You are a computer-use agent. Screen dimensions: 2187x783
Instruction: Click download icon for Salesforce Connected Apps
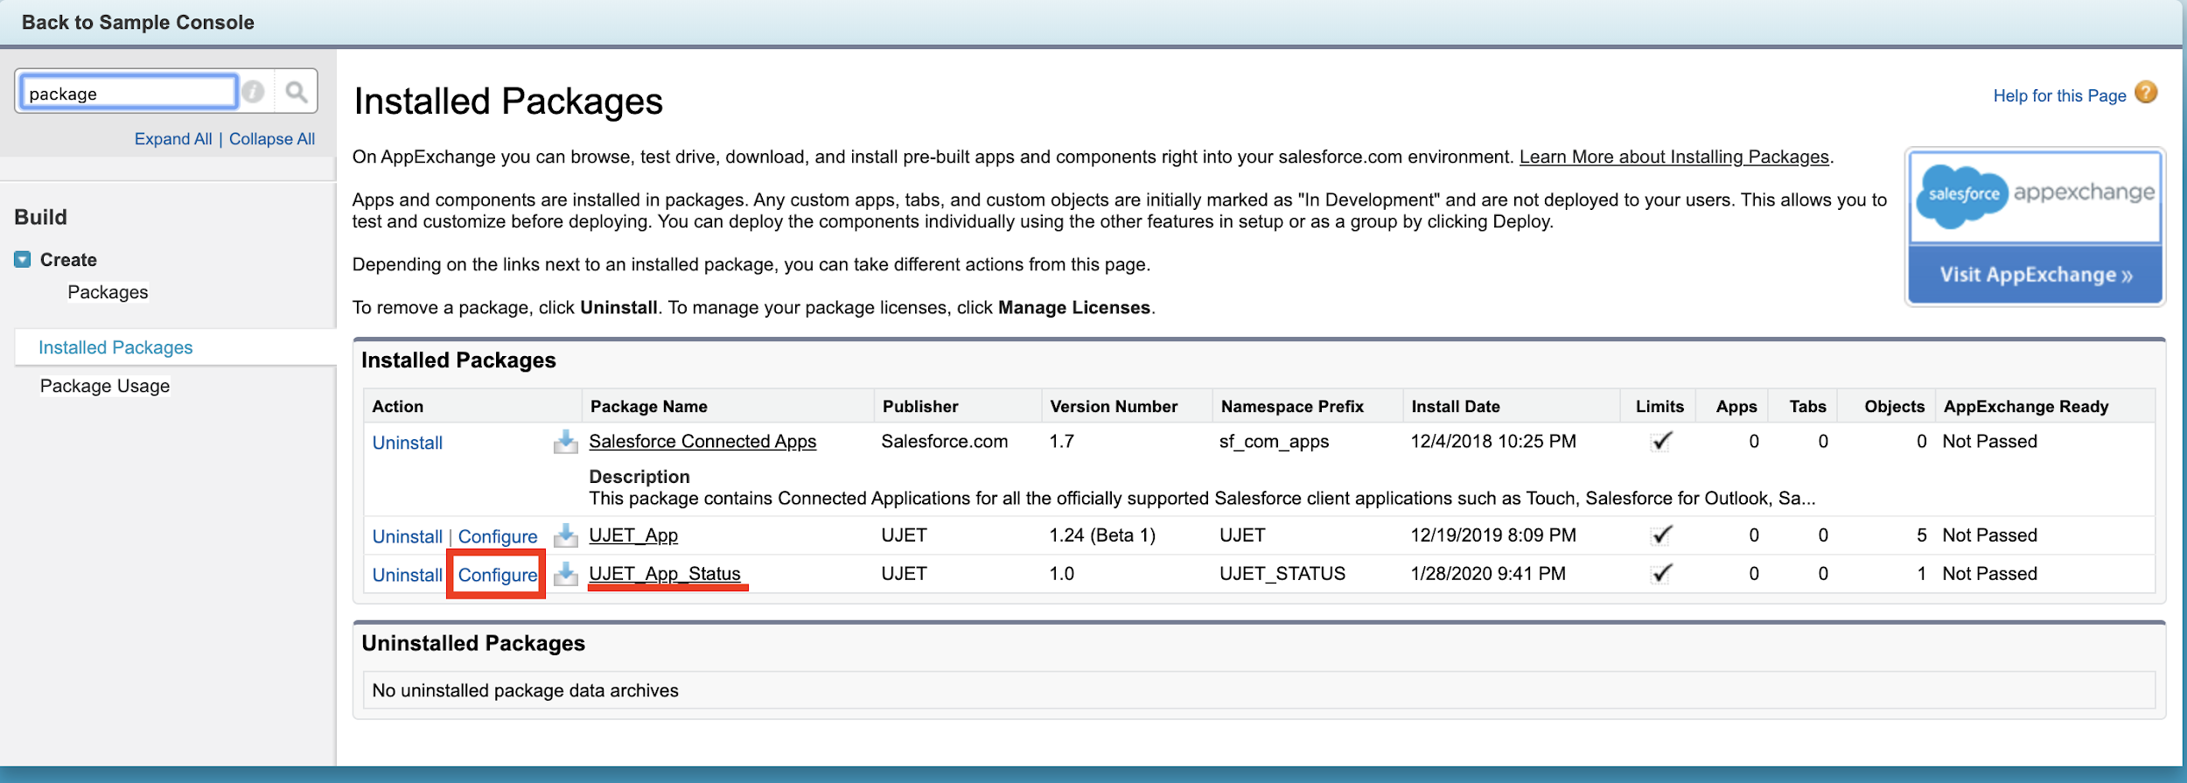click(566, 442)
